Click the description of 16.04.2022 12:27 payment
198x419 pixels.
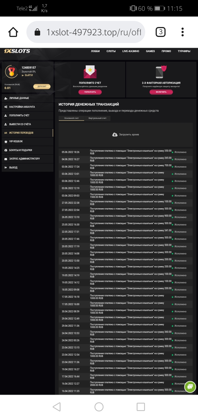coord(127,384)
